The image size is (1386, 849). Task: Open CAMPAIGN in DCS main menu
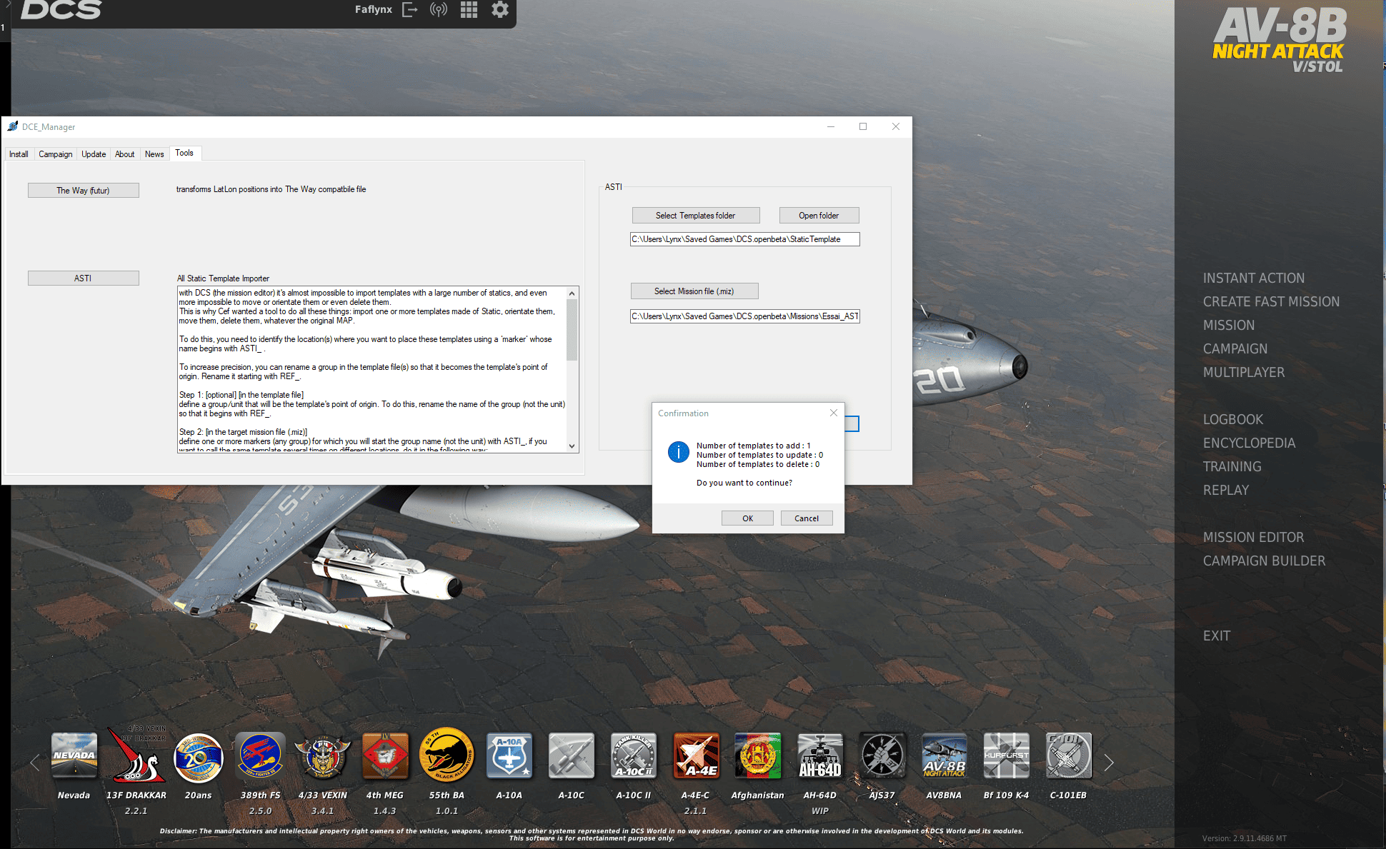pyautogui.click(x=1235, y=349)
